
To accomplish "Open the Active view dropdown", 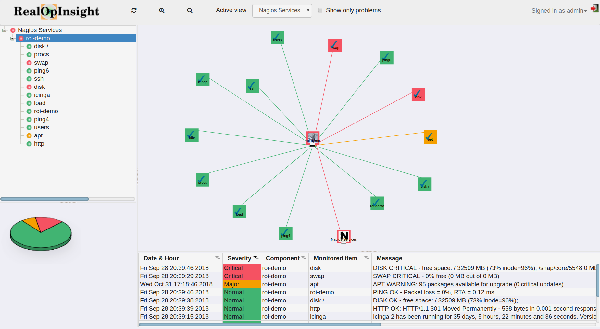I will (x=282, y=10).
